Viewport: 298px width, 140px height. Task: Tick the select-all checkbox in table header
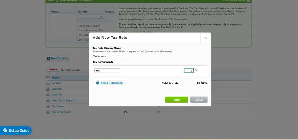point(48,77)
